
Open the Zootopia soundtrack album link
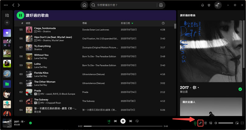click(100, 47)
